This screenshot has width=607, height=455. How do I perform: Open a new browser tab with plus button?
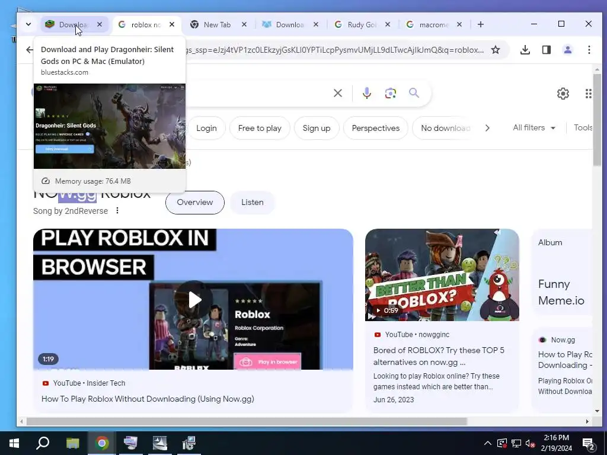point(480,24)
